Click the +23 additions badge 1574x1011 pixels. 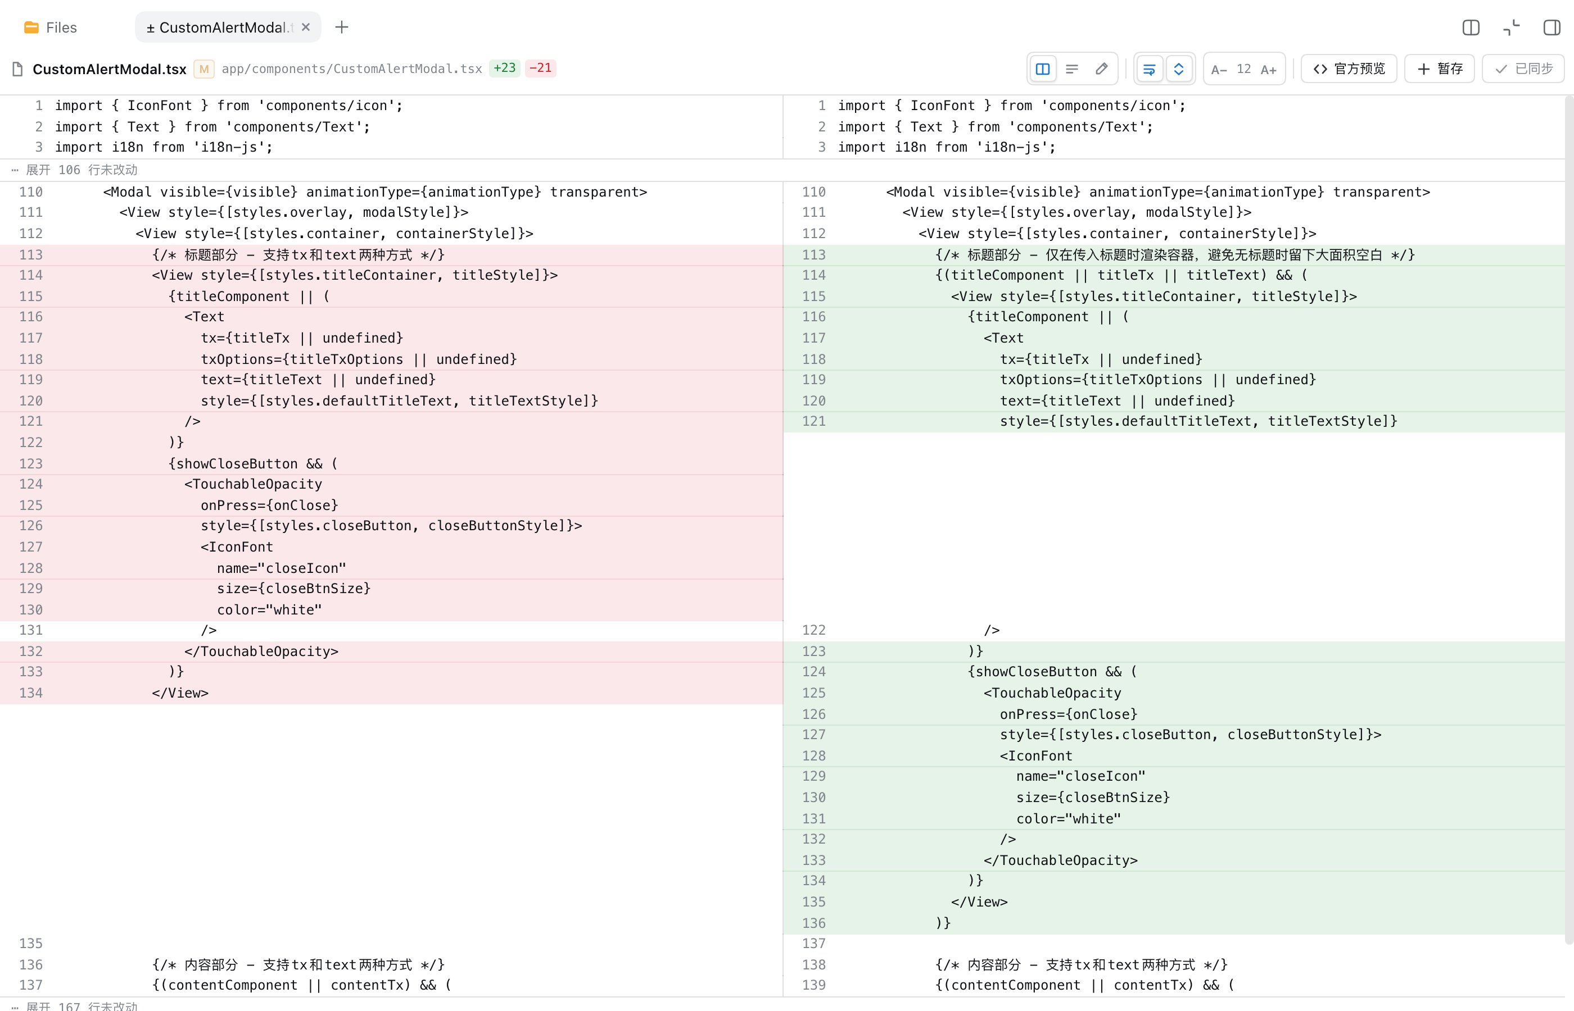click(x=504, y=69)
